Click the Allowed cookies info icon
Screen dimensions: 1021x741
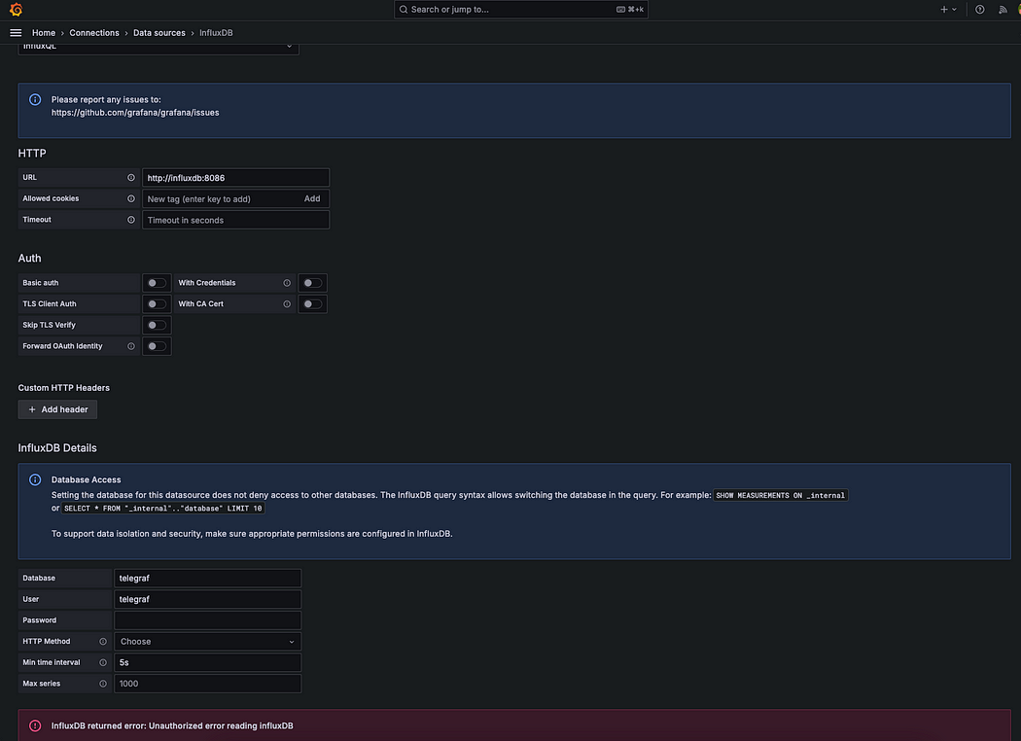coord(131,198)
